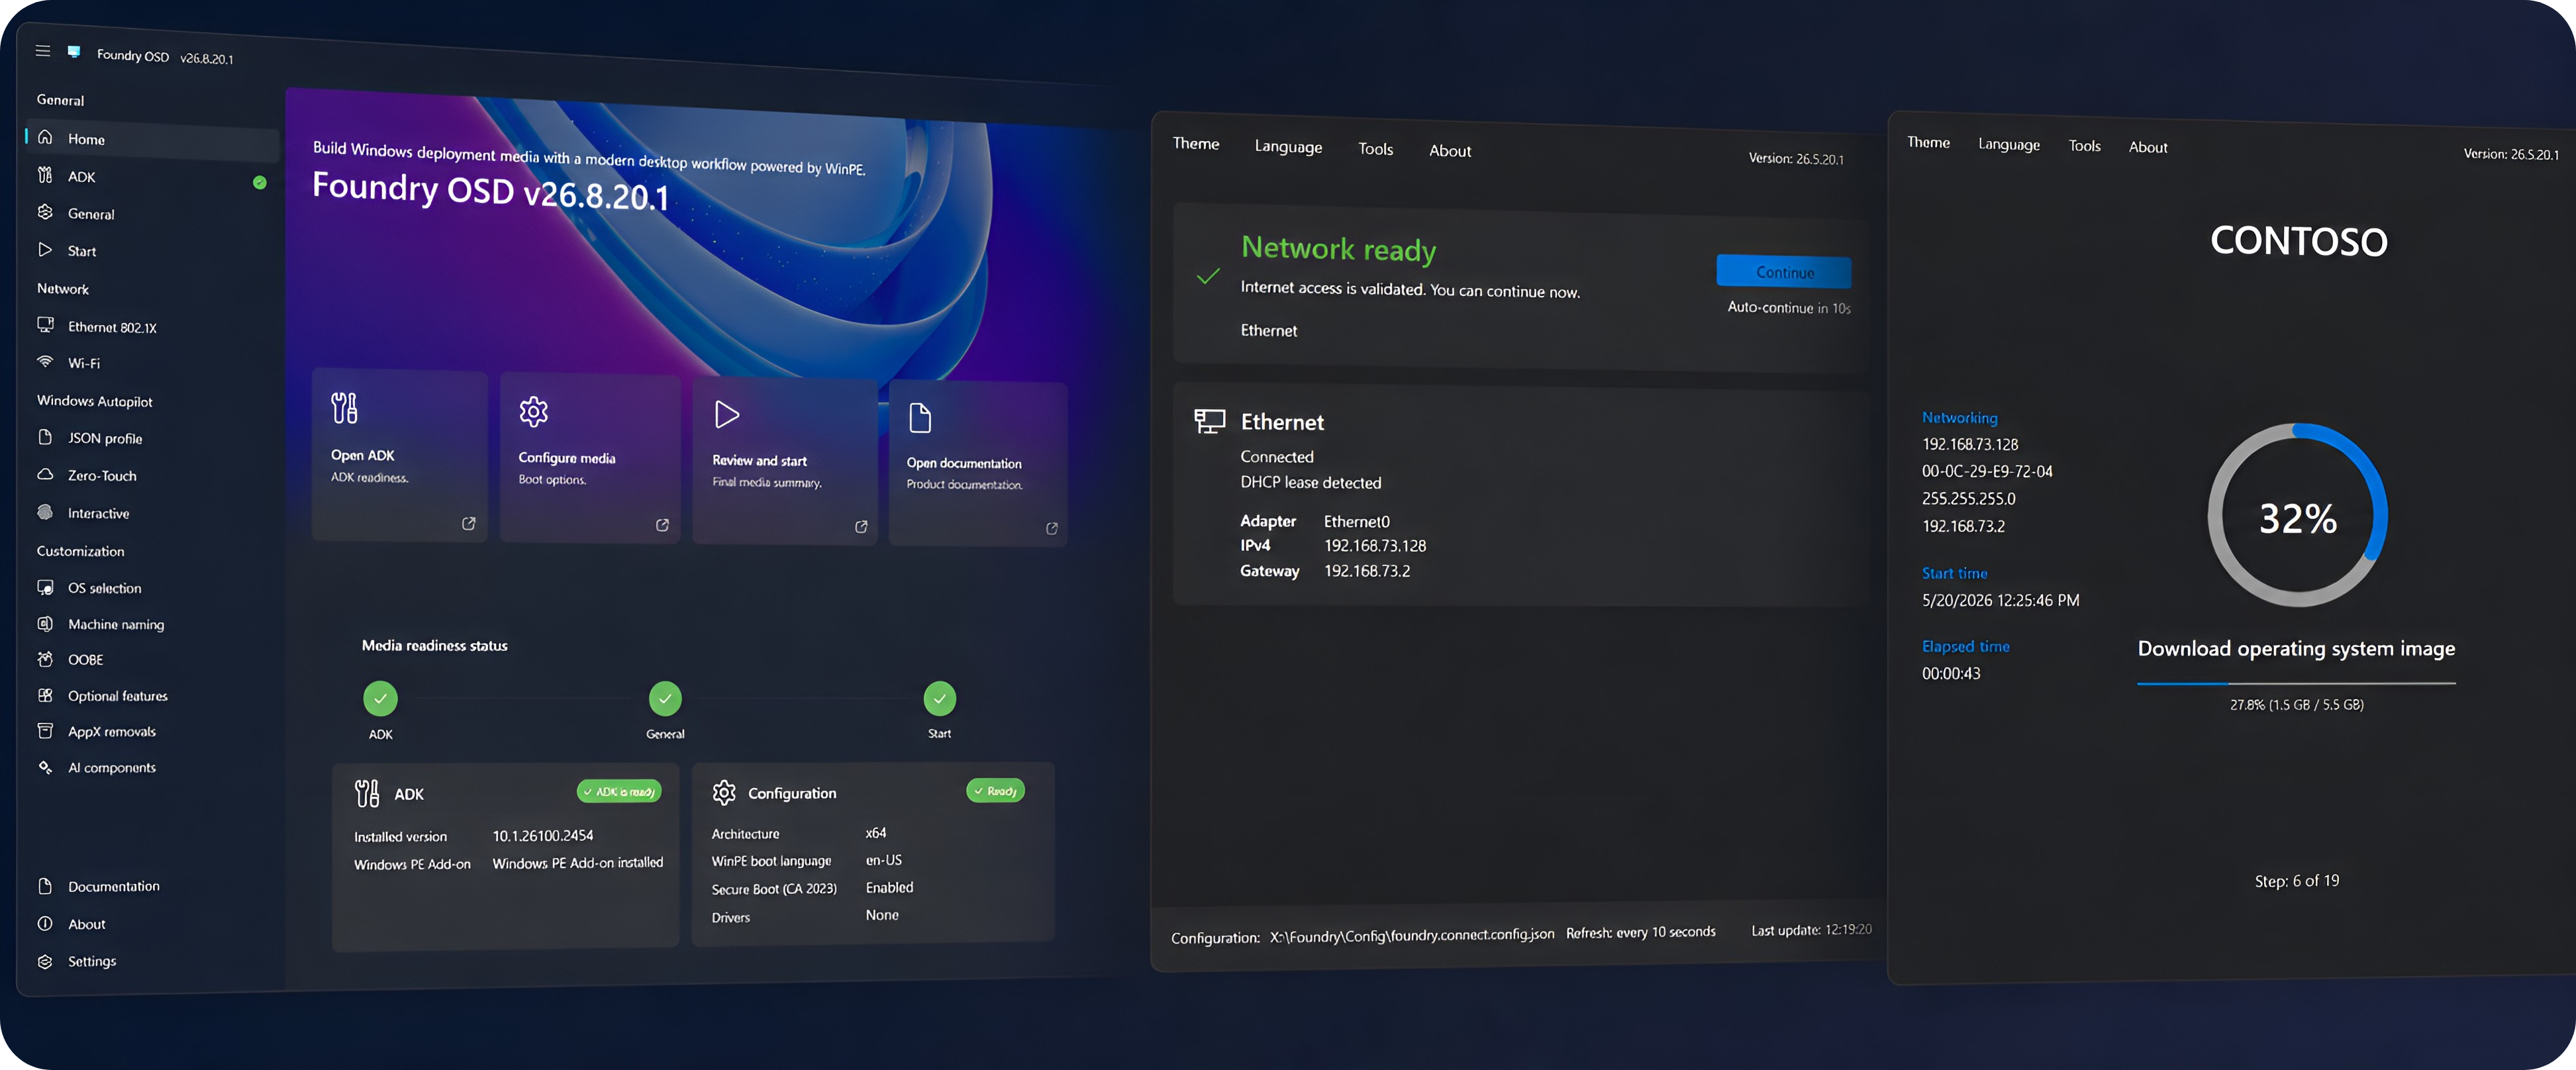
Task: Click the Review and start card
Action: [785, 462]
